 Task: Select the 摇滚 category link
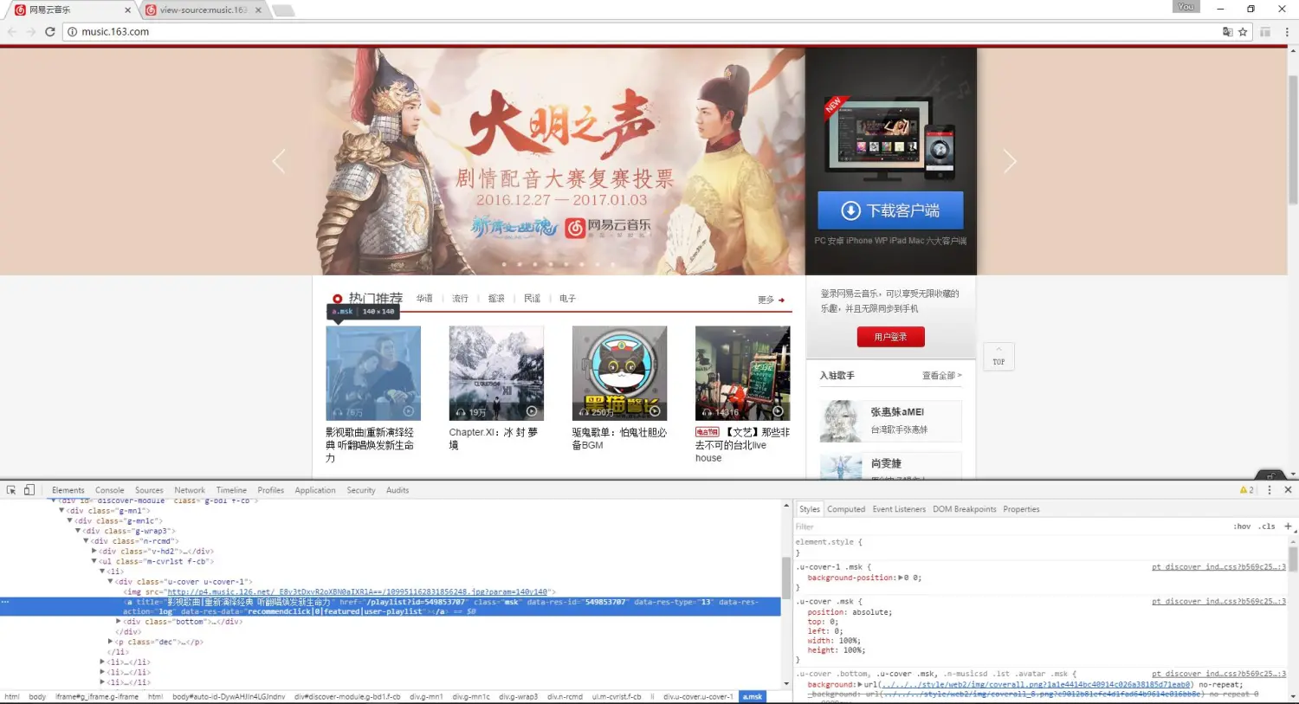(x=496, y=298)
